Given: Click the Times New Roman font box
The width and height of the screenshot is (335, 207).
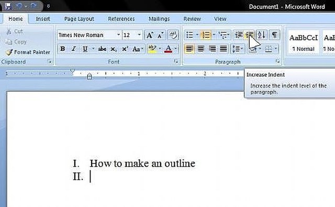Looking at the screenshot, I should tap(87, 35).
